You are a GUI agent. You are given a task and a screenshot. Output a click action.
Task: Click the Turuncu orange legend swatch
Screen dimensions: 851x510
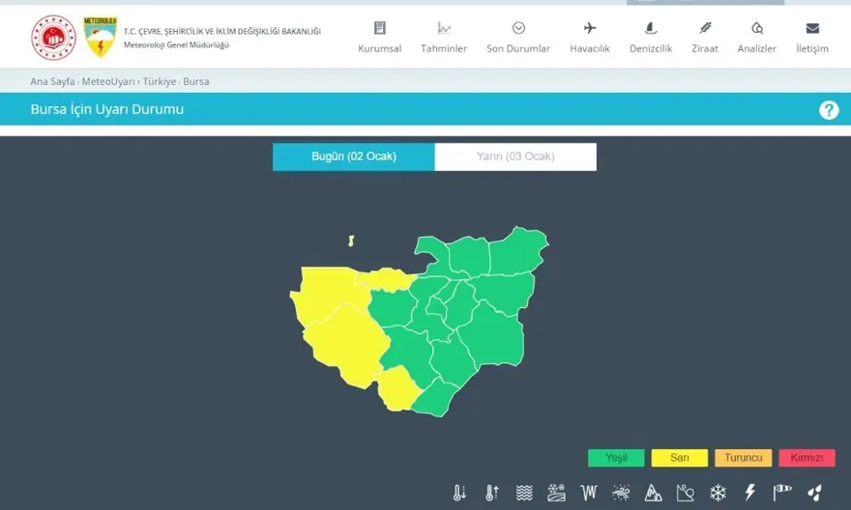(x=743, y=458)
